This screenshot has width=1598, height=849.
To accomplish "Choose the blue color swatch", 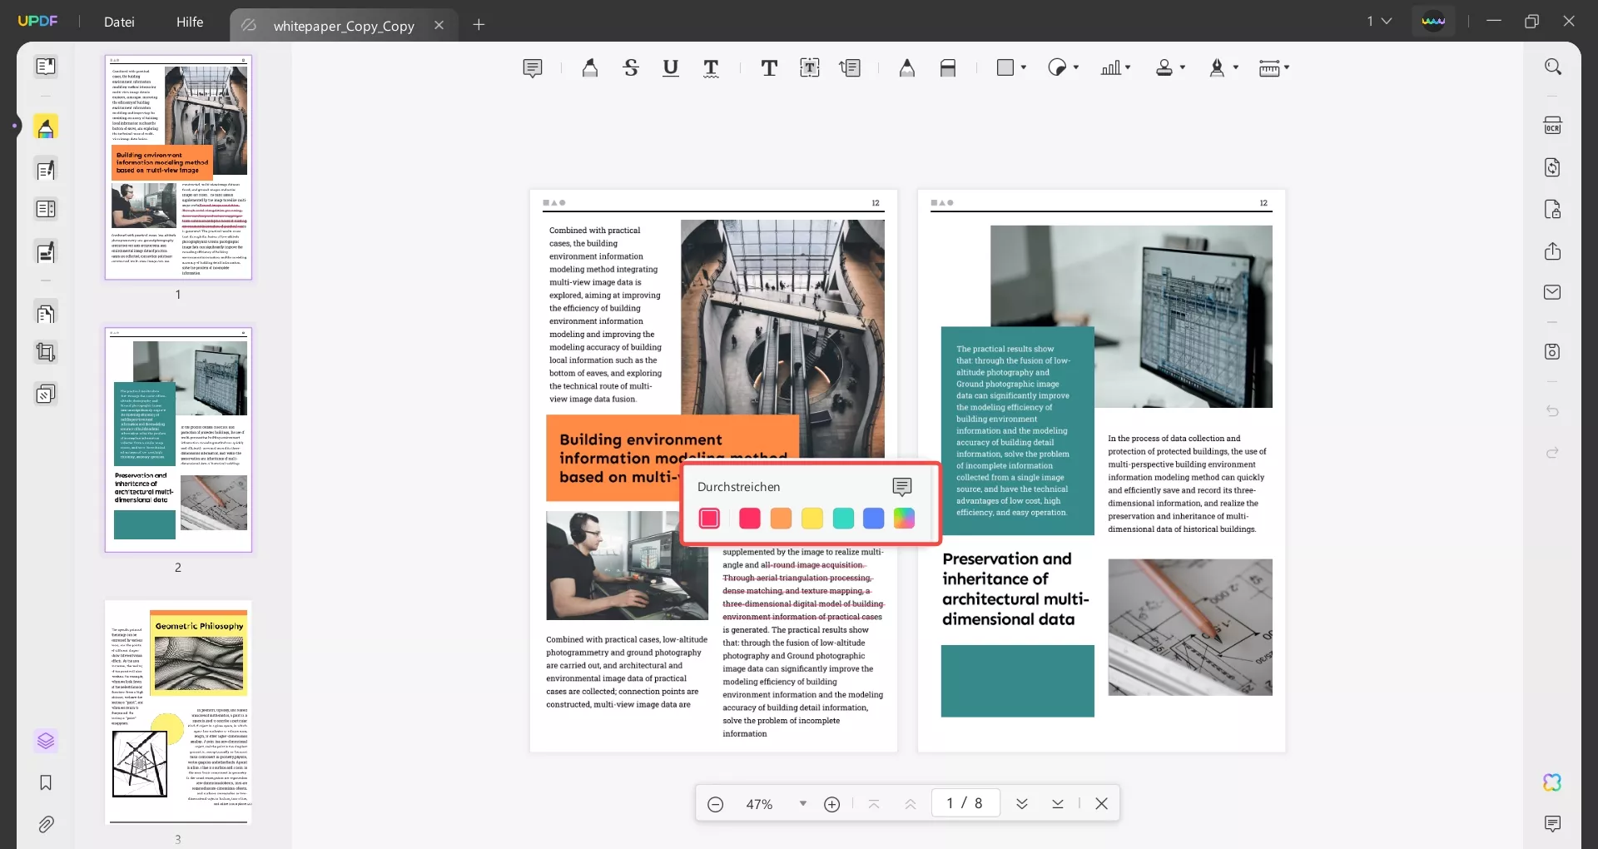I will 873,519.
